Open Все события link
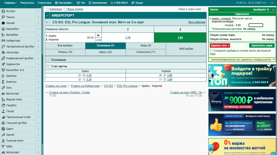 click(197, 22)
